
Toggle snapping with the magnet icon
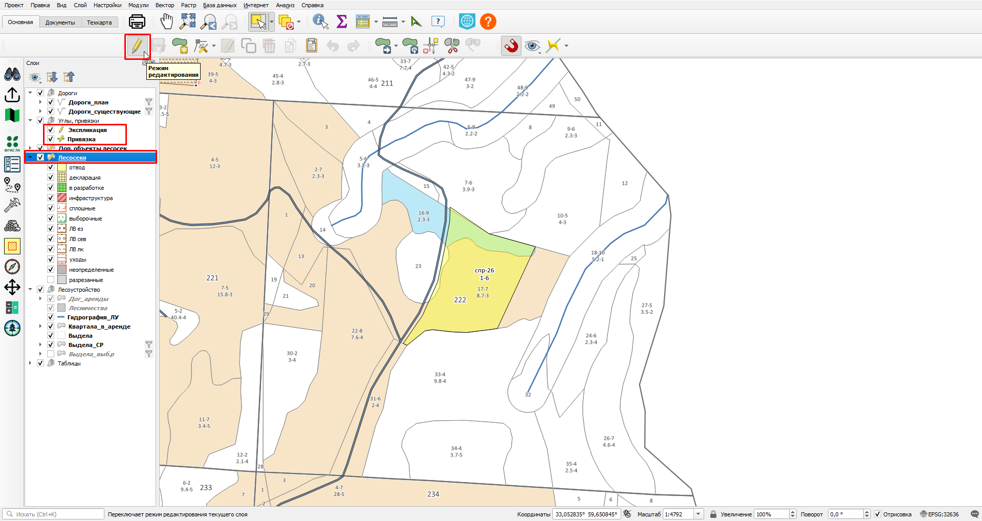[511, 46]
